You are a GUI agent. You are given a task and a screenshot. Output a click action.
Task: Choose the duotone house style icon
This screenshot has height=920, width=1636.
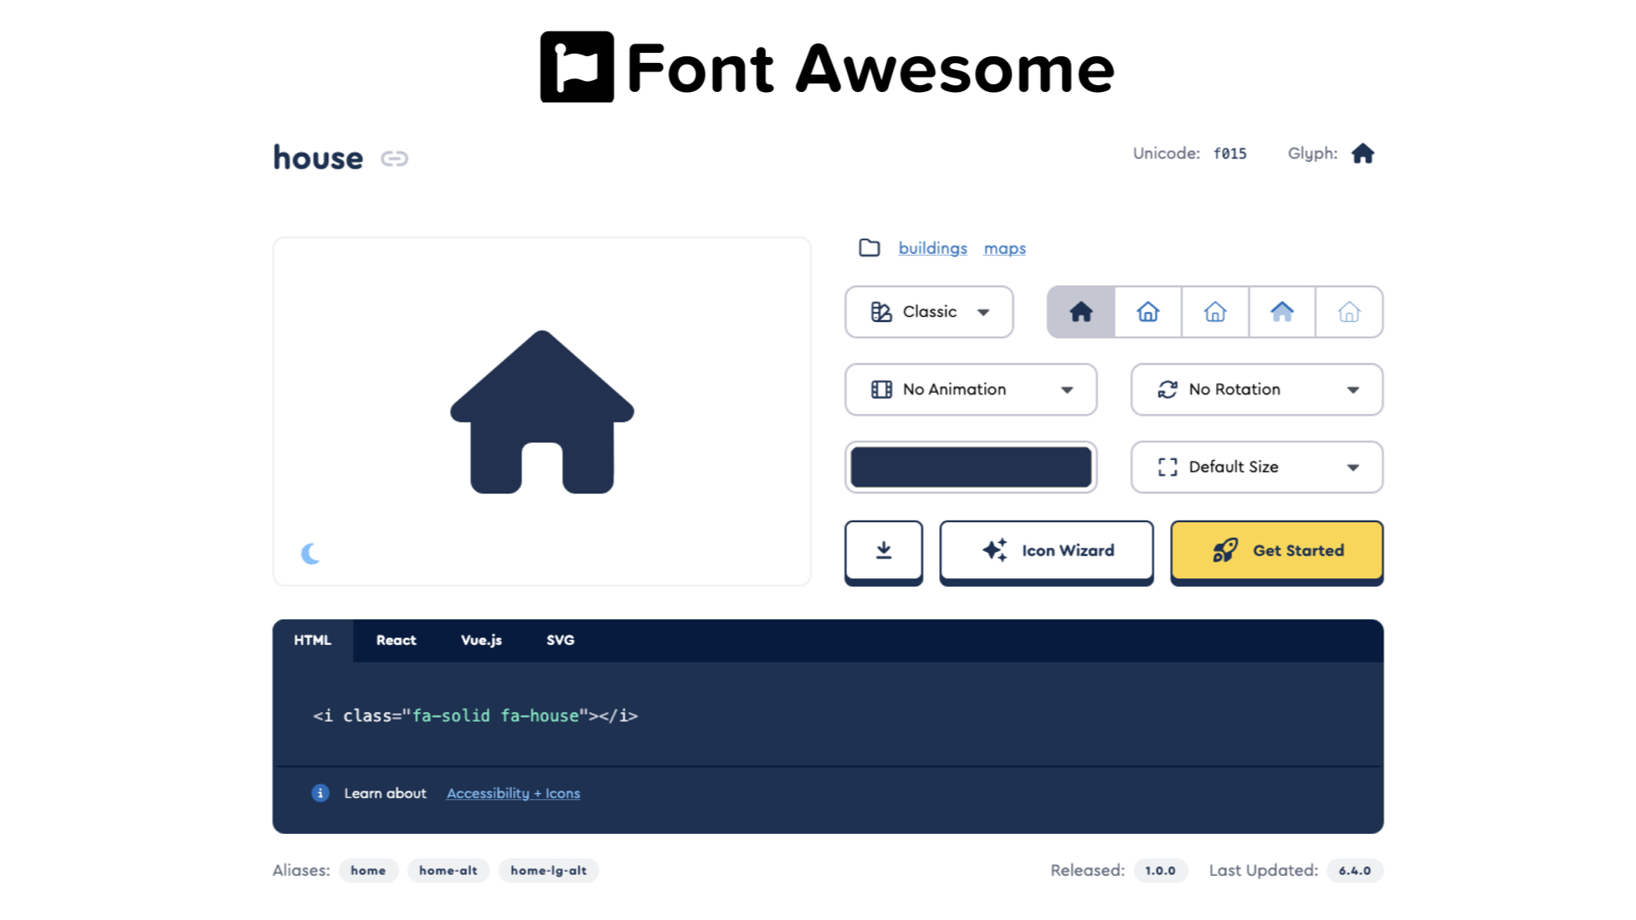click(1282, 312)
